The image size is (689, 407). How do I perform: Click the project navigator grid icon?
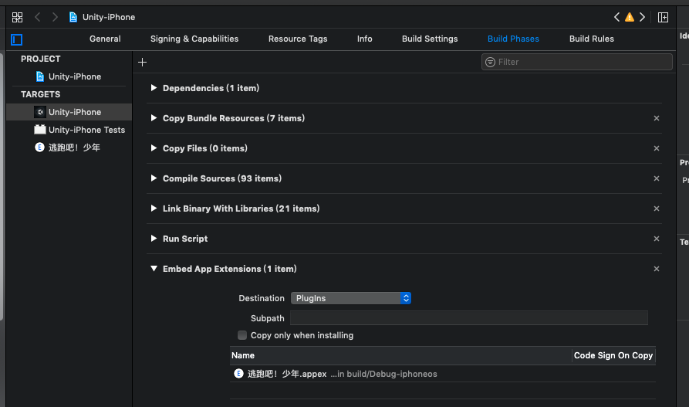pyautogui.click(x=17, y=17)
